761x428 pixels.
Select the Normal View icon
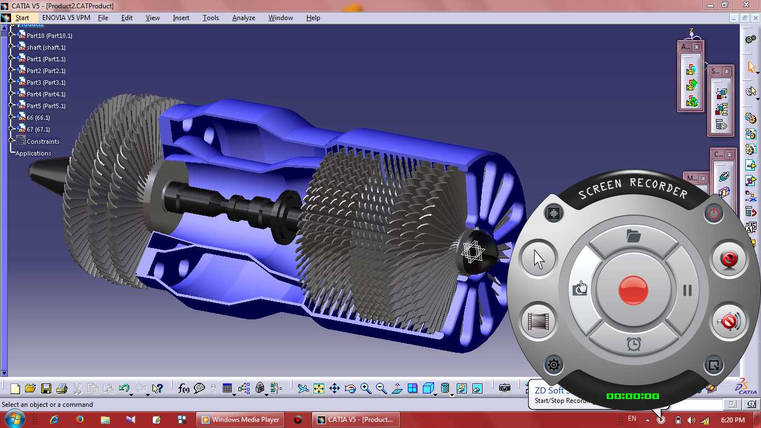[397, 388]
